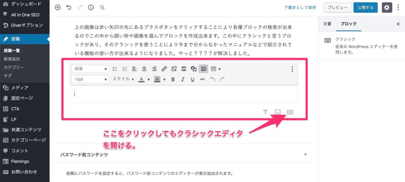Toggle underline formatting
The height and width of the screenshot is (182, 405).
(x=193, y=80)
